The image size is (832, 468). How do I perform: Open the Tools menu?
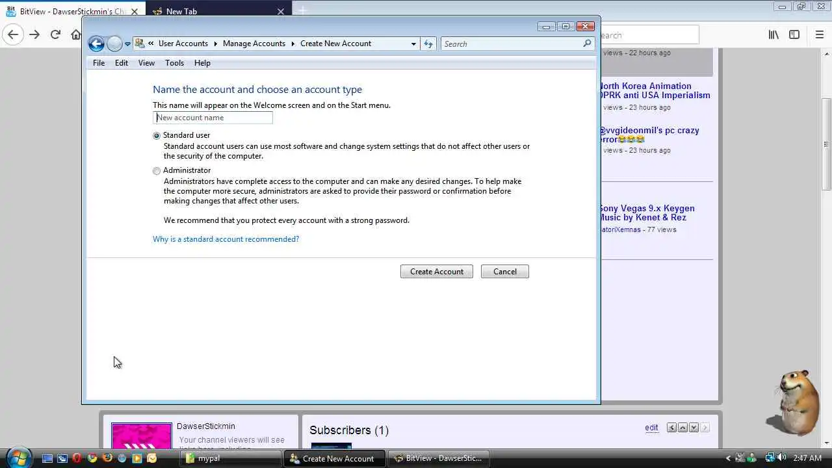click(174, 63)
